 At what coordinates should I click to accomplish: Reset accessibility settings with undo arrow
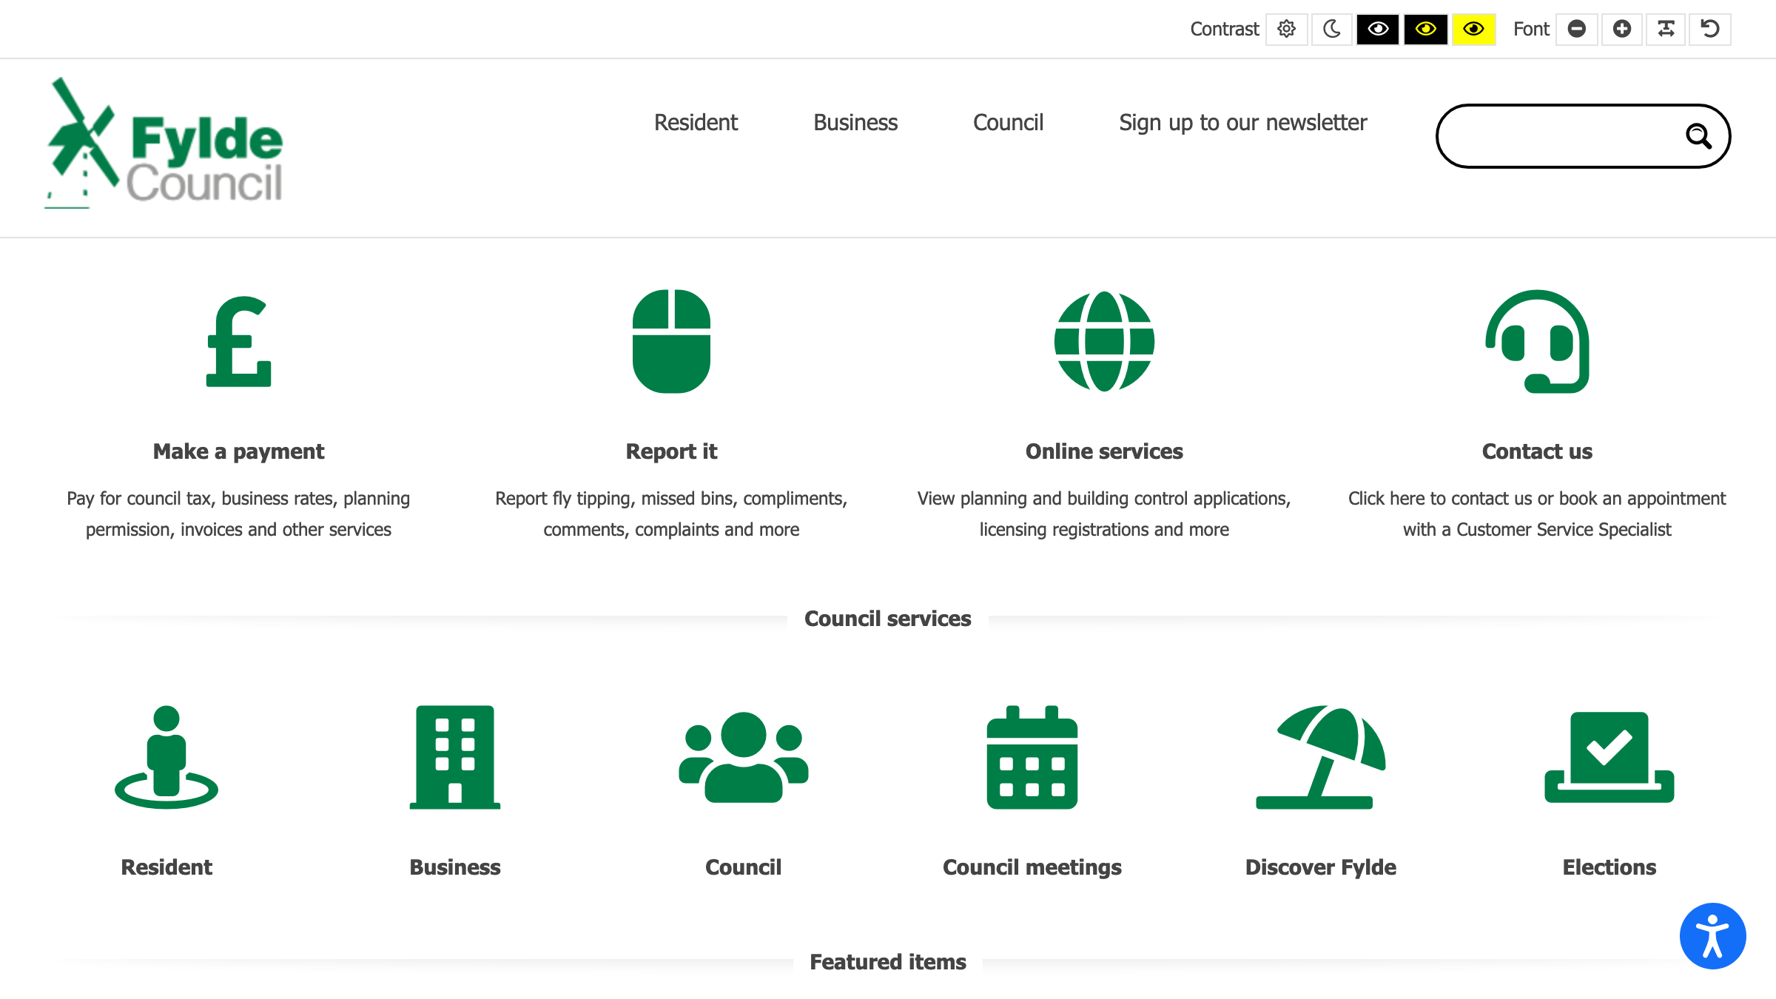tap(1710, 30)
